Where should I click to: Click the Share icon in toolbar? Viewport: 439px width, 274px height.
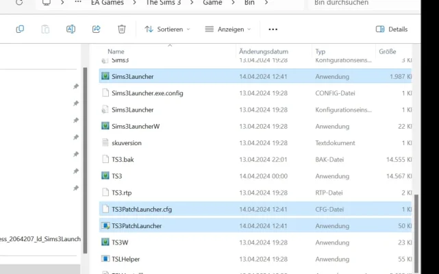tap(97, 29)
